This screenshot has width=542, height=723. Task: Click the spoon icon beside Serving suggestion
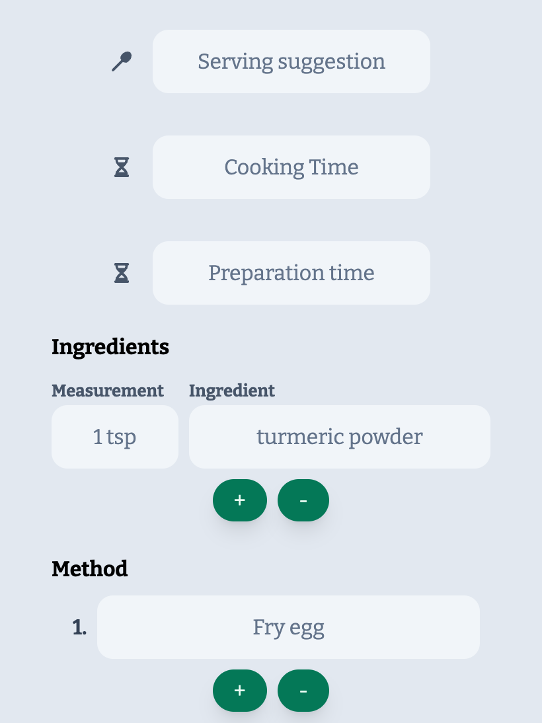122,62
